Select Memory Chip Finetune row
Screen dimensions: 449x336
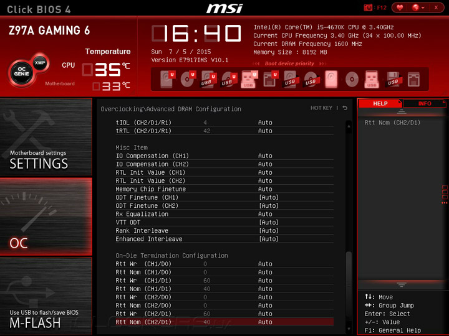coord(224,189)
